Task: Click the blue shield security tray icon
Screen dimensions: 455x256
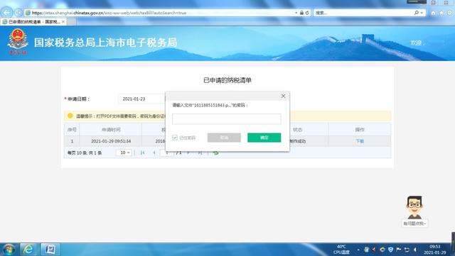Action: click(390, 250)
